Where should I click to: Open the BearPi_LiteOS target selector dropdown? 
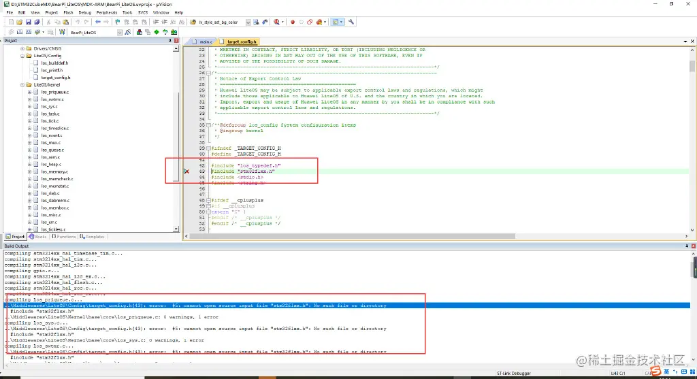click(x=120, y=33)
